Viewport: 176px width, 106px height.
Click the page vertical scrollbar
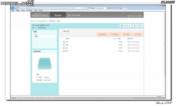click(165, 45)
